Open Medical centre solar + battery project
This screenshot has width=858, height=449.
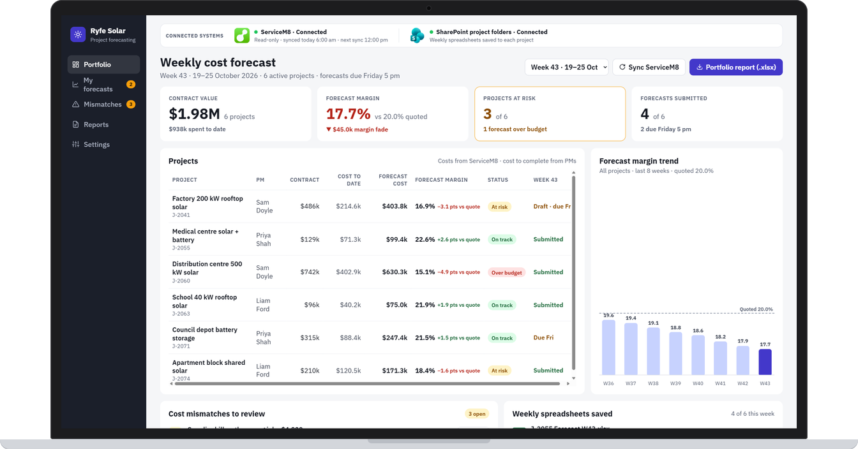coord(206,235)
